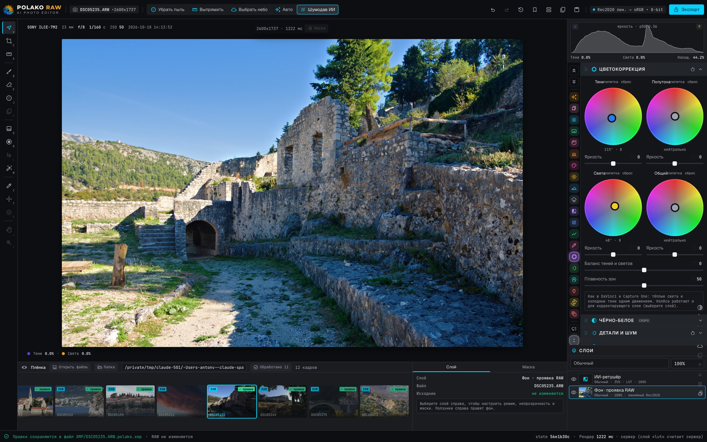Select the Ruler straighten tool

pos(9,54)
